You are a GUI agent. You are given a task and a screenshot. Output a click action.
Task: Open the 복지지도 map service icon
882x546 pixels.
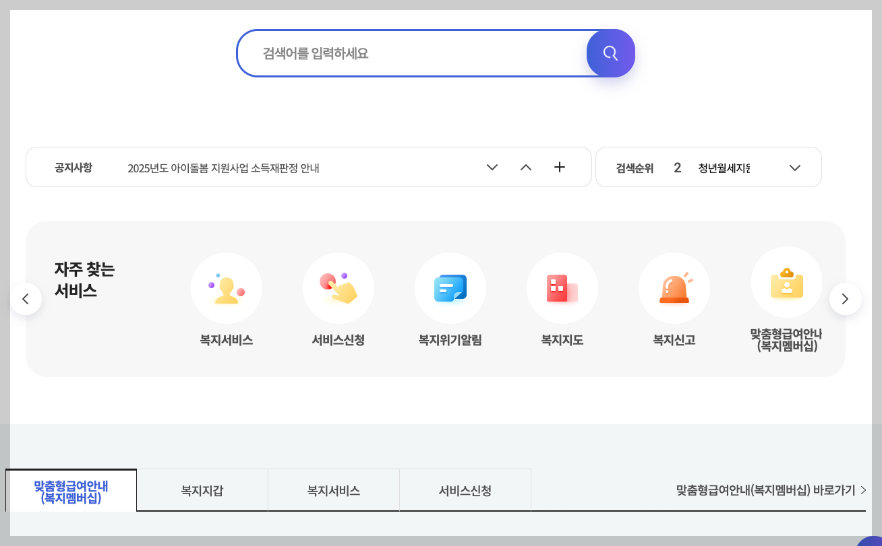[562, 288]
